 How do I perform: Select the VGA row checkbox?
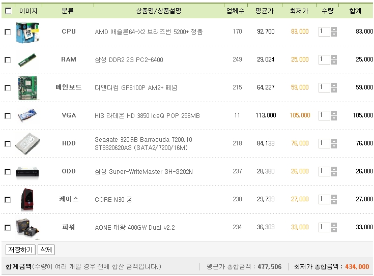coord(8,116)
